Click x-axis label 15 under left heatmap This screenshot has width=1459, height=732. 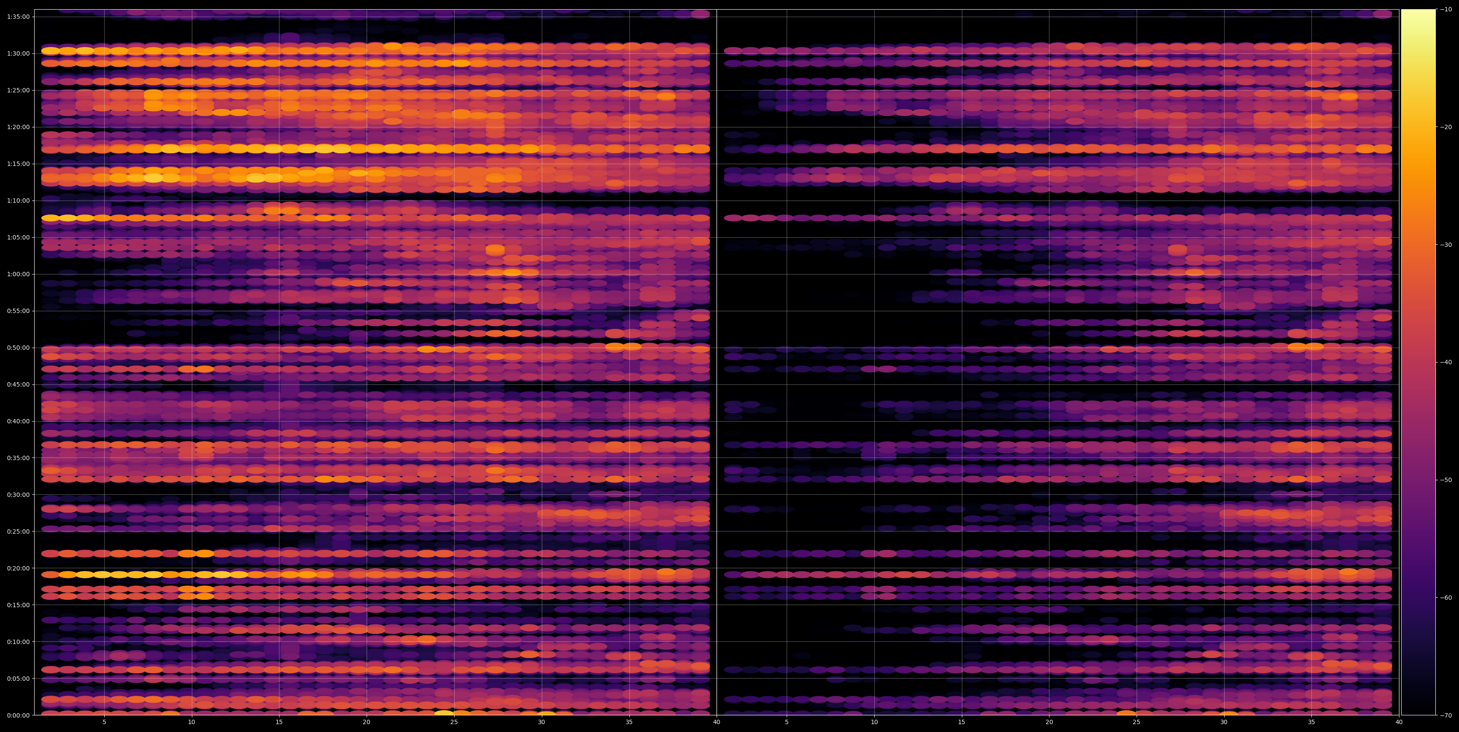point(279,722)
